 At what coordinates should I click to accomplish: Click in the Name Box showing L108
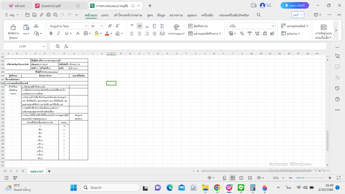pyautogui.click(x=25, y=46)
